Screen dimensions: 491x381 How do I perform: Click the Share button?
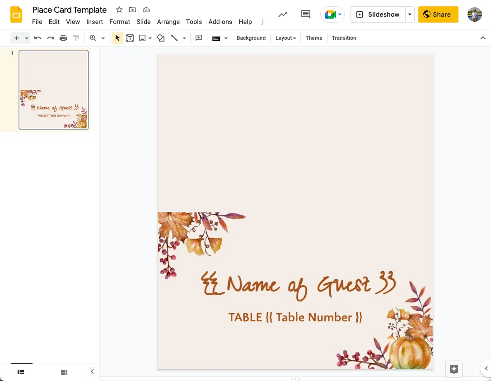[438, 14]
